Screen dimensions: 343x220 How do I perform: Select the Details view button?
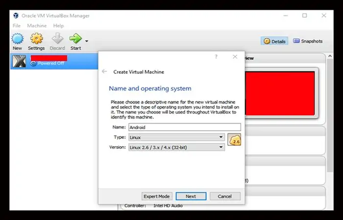click(x=274, y=41)
